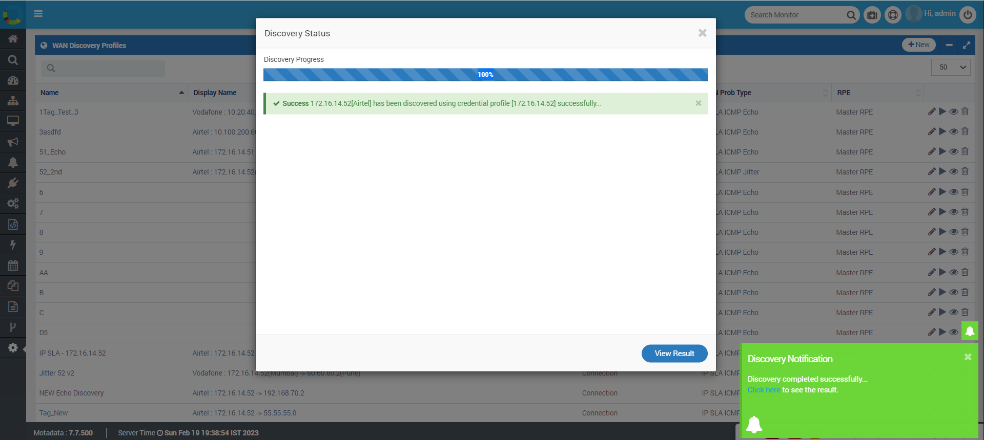The image size is (984, 440).
Task: Open the Topology hierarchy sidebar icon
Action: point(13,100)
